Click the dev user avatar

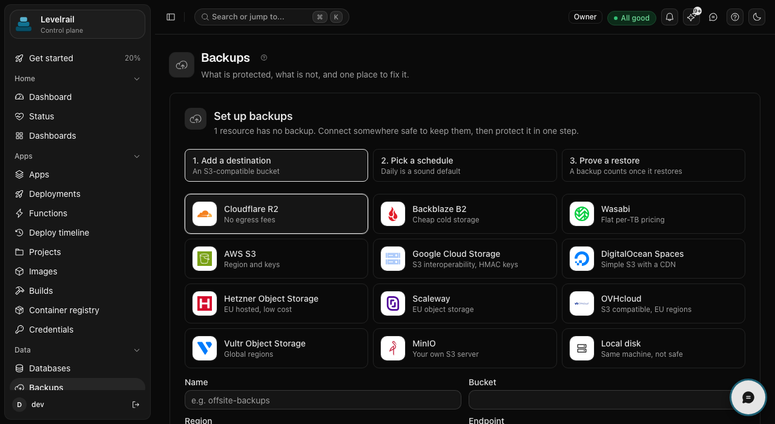[x=19, y=405]
